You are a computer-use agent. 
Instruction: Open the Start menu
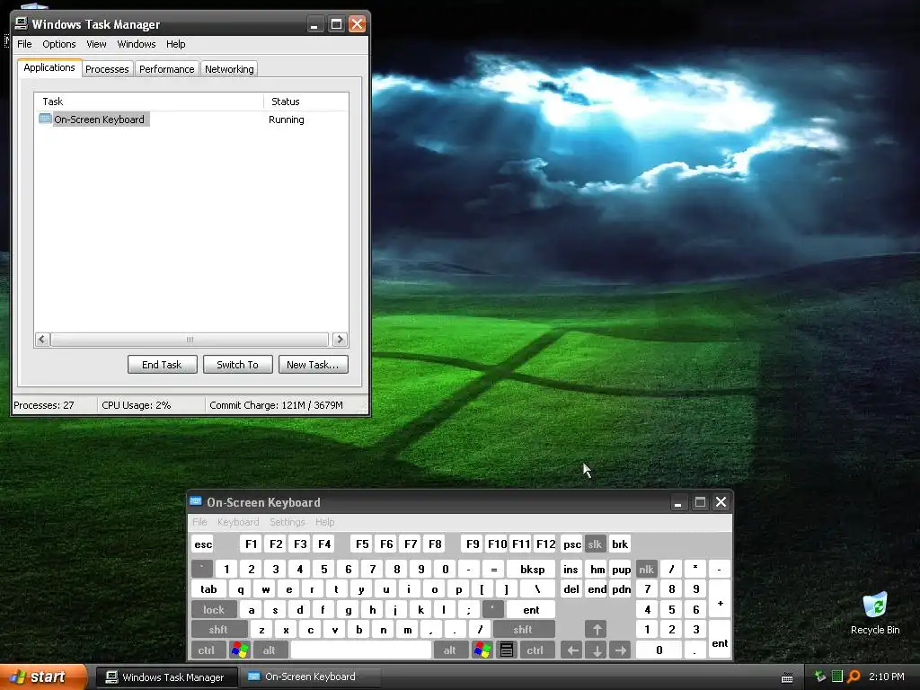pyautogui.click(x=43, y=677)
